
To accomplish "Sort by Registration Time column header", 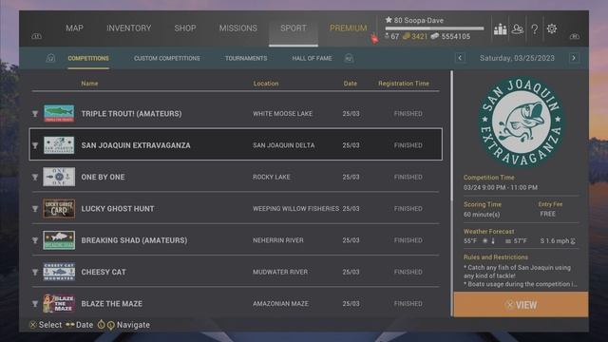I will pos(404,84).
